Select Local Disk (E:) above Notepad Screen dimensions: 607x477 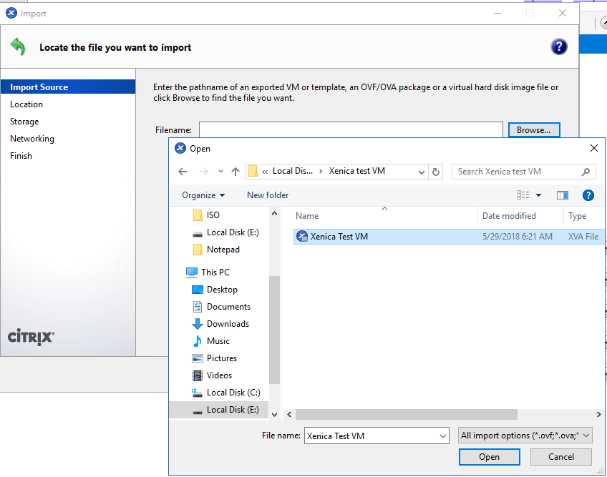click(233, 232)
